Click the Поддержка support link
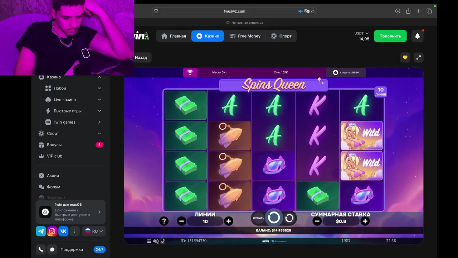The width and height of the screenshot is (458, 258). coord(72,250)
